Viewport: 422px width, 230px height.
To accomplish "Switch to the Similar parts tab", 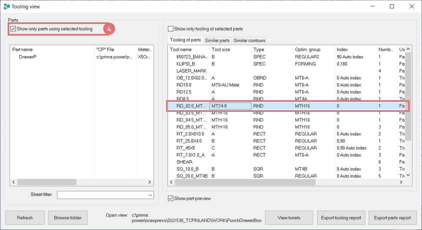I will (217, 41).
